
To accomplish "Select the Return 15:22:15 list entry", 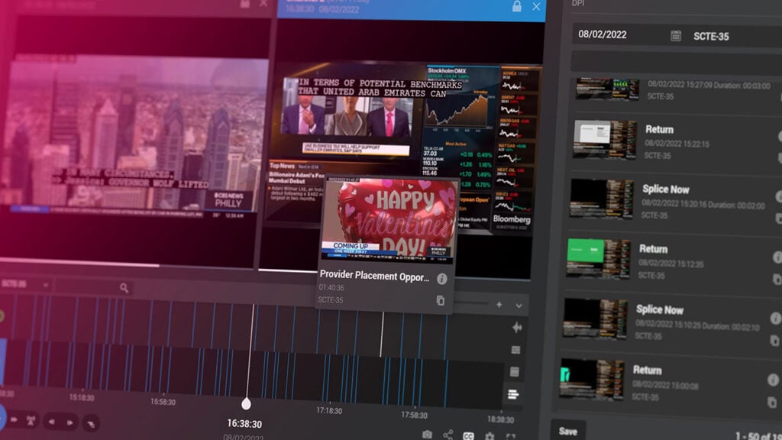I will 676,141.
